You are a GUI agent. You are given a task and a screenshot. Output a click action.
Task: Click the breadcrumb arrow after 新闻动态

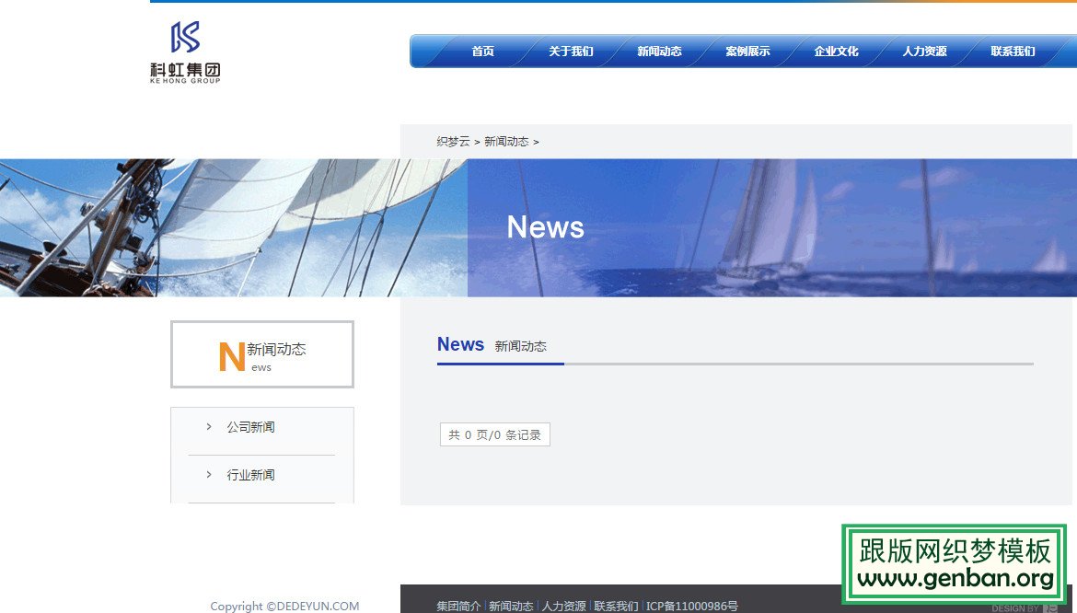pyautogui.click(x=538, y=141)
